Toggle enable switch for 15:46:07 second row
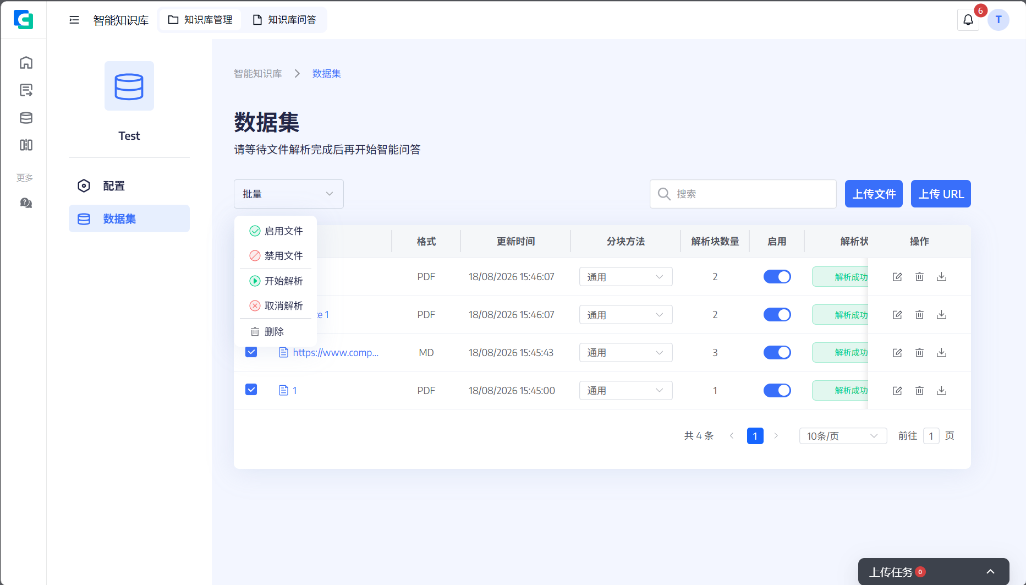1026x585 pixels. click(777, 315)
